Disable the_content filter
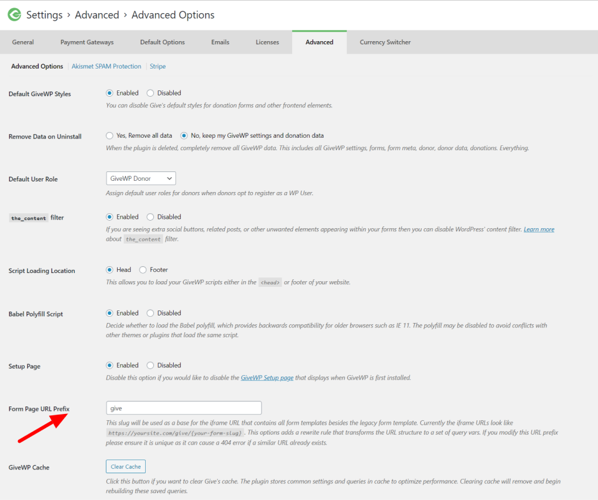The image size is (598, 500). tap(150, 217)
